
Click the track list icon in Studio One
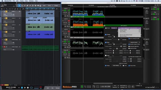tap(2, 9)
